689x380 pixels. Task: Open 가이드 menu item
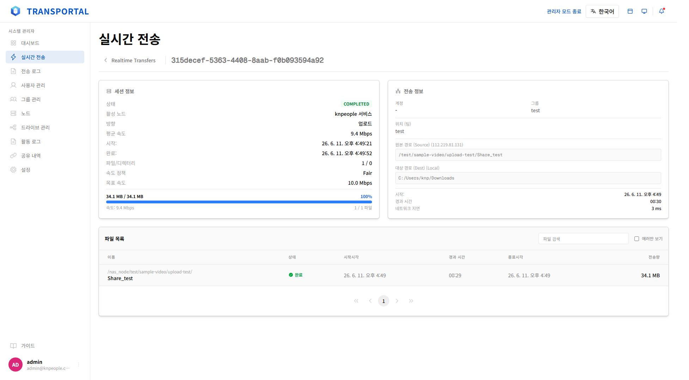click(x=45, y=346)
